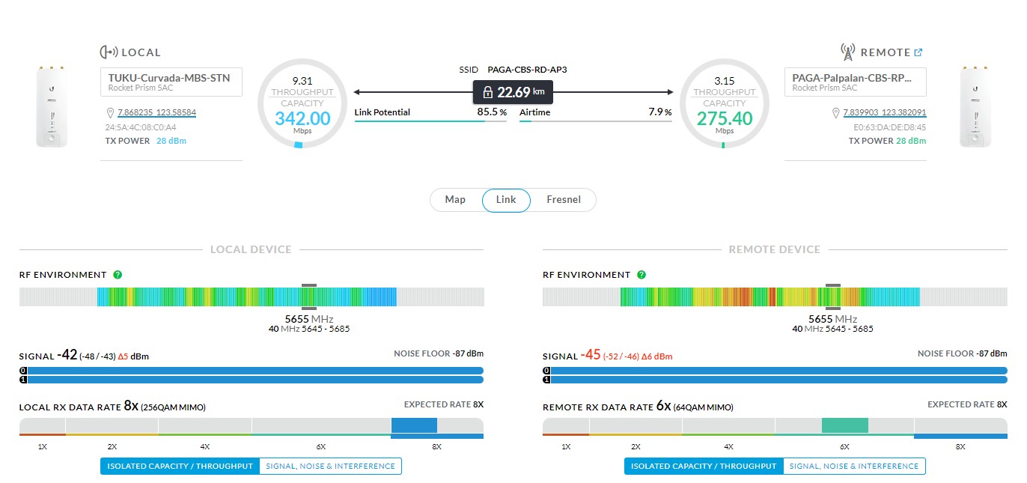
Task: Click the lock icon on distance badge
Action: (488, 93)
